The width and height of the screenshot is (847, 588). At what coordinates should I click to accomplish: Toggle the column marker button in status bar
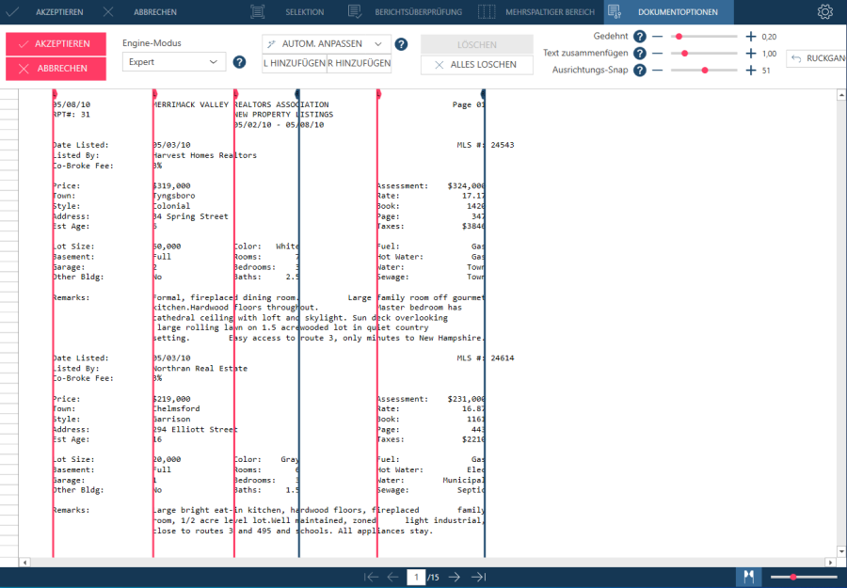749,577
